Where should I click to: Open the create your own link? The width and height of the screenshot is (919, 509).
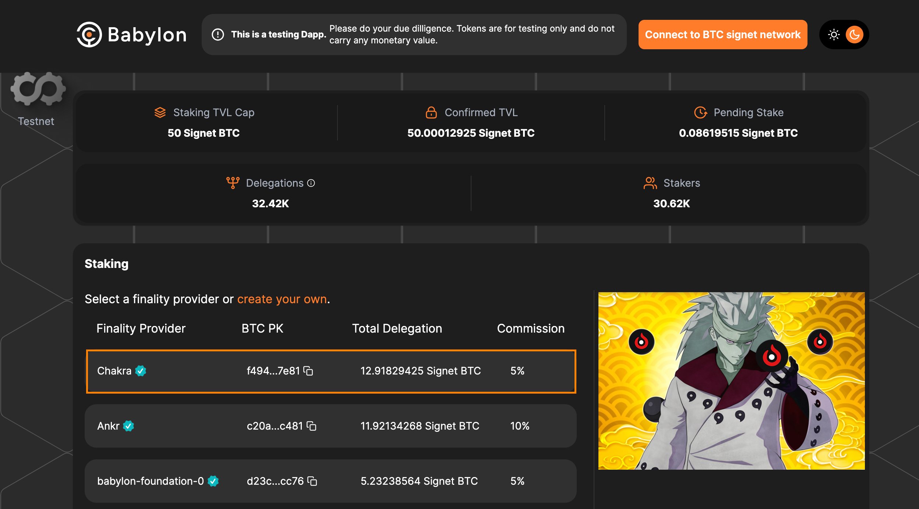tap(282, 299)
